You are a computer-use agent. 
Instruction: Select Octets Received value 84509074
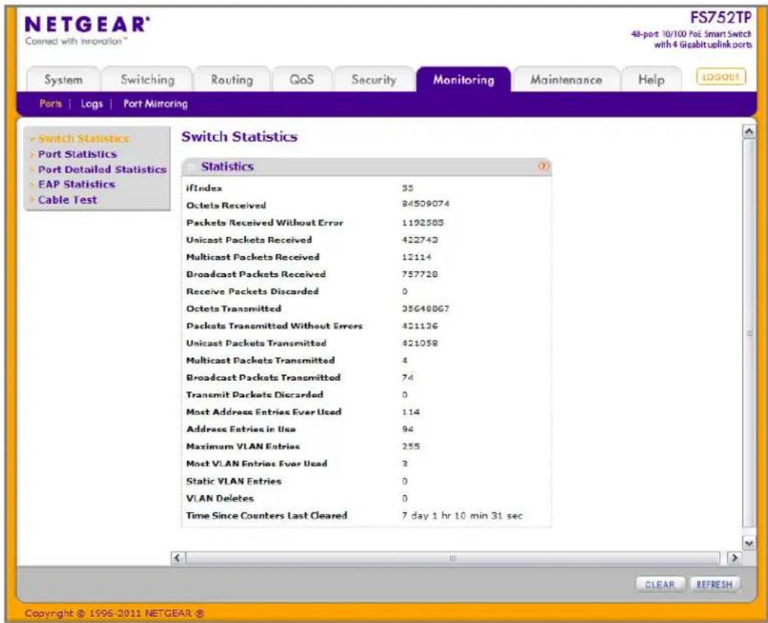click(x=425, y=204)
